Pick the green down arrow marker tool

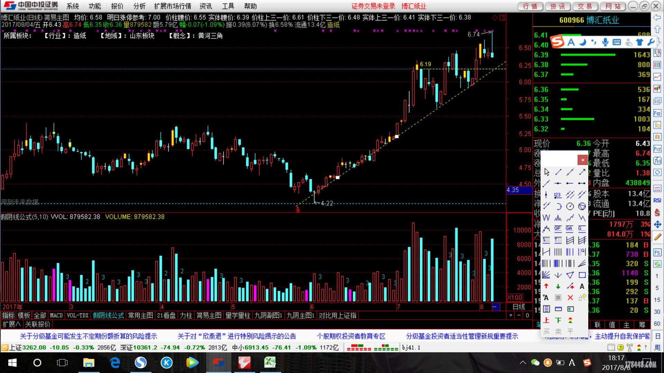pos(558,286)
